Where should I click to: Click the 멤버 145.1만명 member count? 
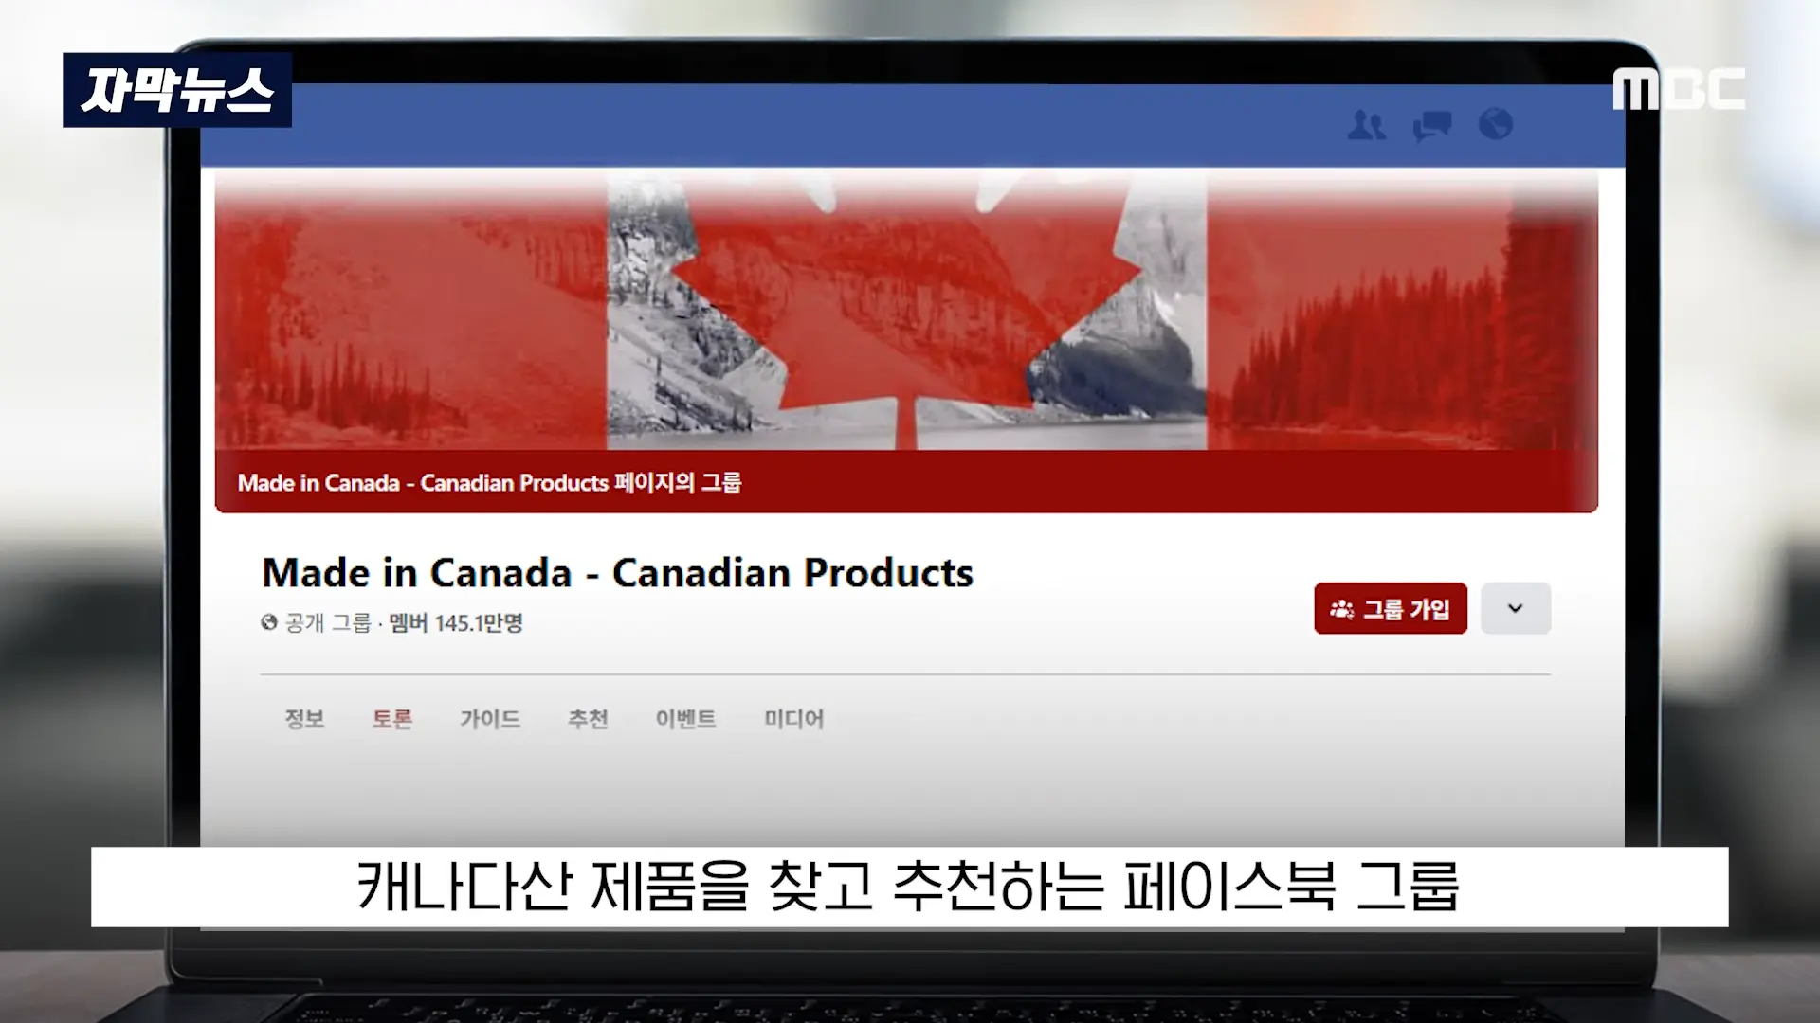[x=455, y=623]
